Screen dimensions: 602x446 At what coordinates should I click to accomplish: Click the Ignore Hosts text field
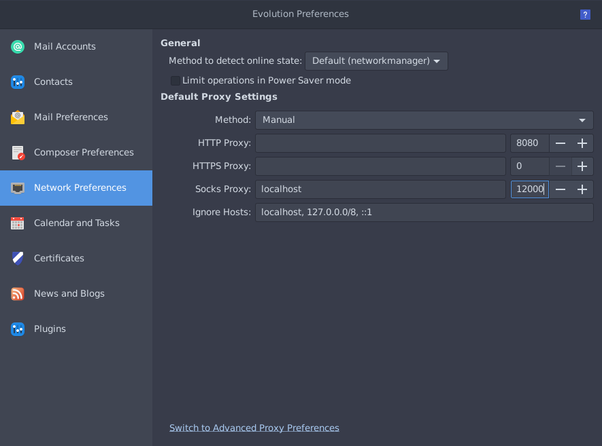pyautogui.click(x=424, y=212)
